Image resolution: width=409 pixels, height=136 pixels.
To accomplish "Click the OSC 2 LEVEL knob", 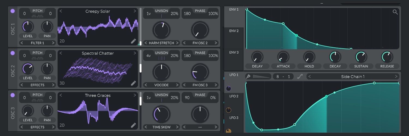I will [28, 69].
